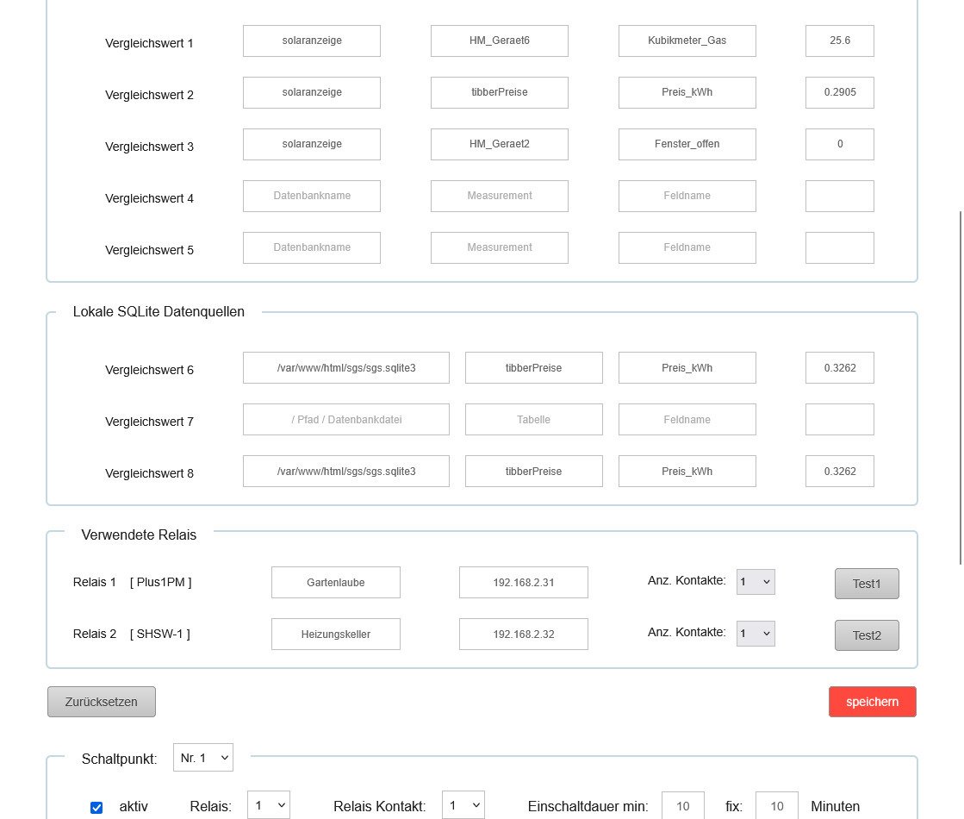Enable the aktiv checkbox
This screenshot has width=964, height=819.
click(x=96, y=808)
